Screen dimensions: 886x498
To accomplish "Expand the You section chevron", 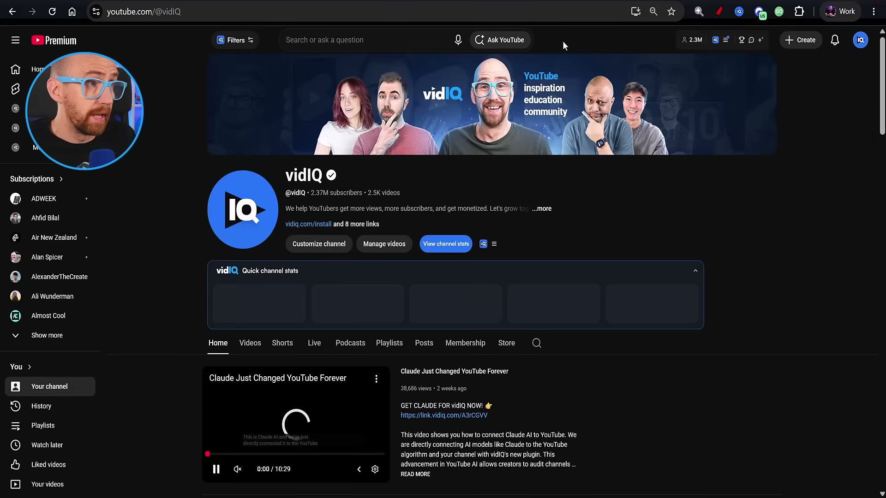I will (30, 367).
